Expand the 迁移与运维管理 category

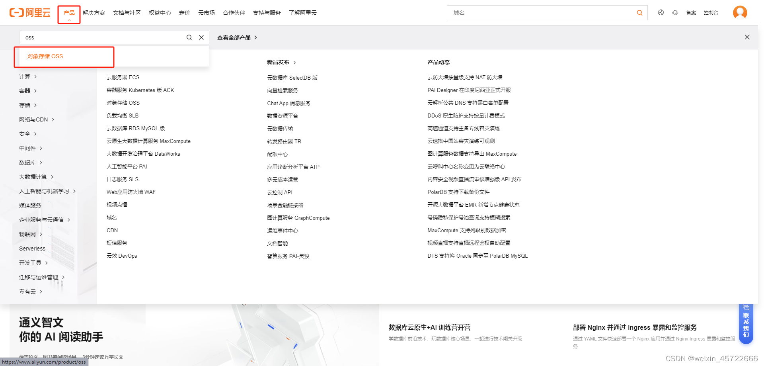42,277
